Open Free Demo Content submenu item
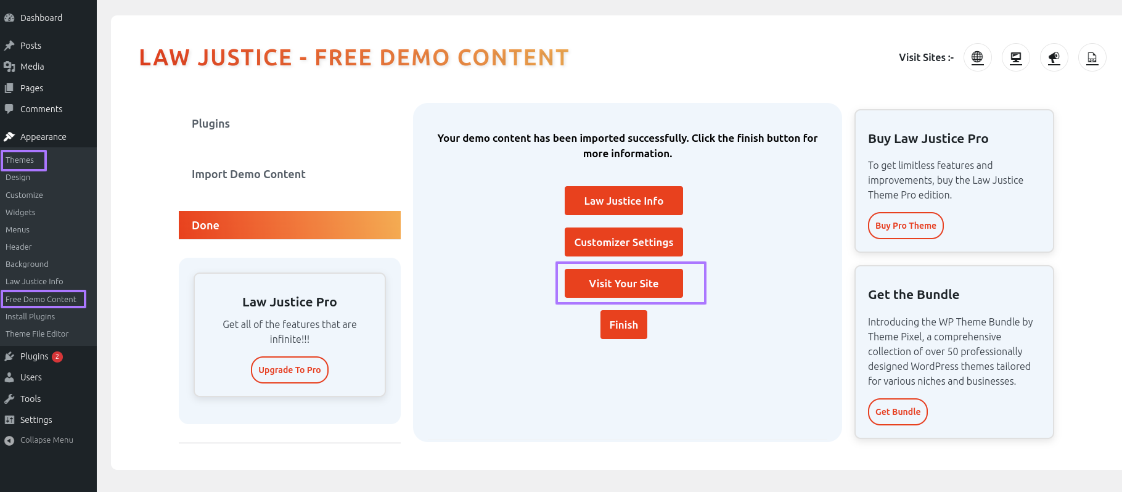1122x492 pixels. [x=41, y=299]
